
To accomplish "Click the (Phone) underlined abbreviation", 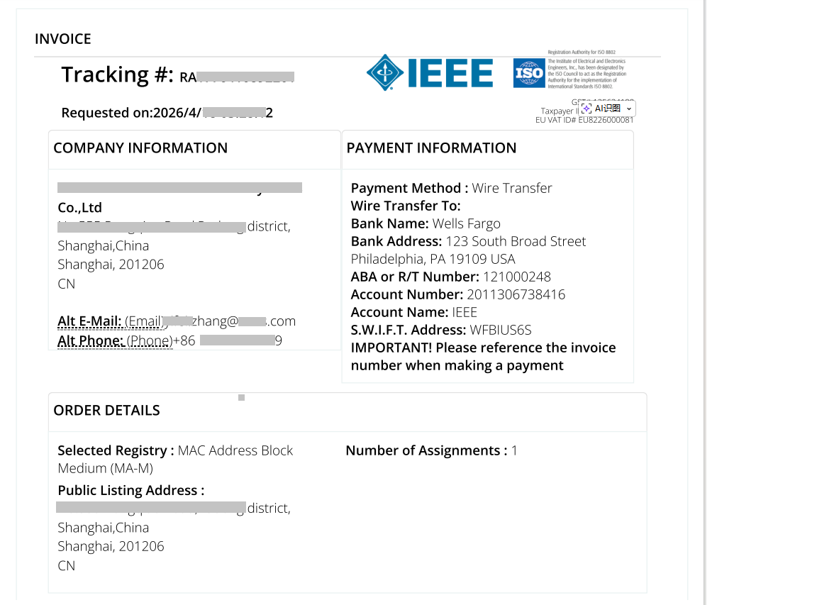I will 150,340.
